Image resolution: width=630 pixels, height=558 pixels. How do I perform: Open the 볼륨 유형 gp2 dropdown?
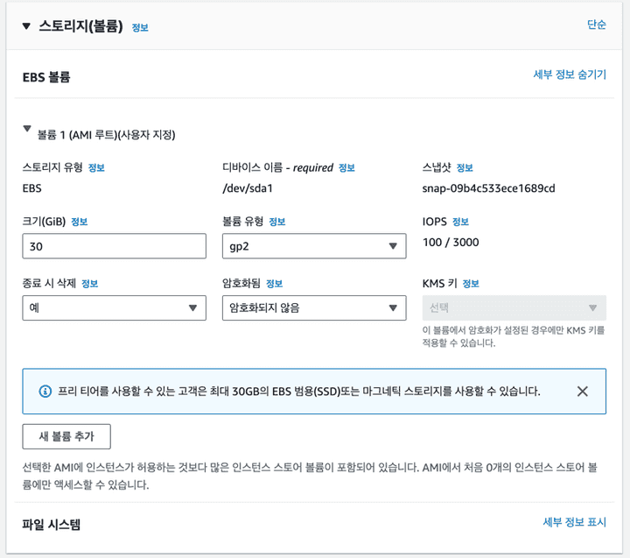coord(314,246)
